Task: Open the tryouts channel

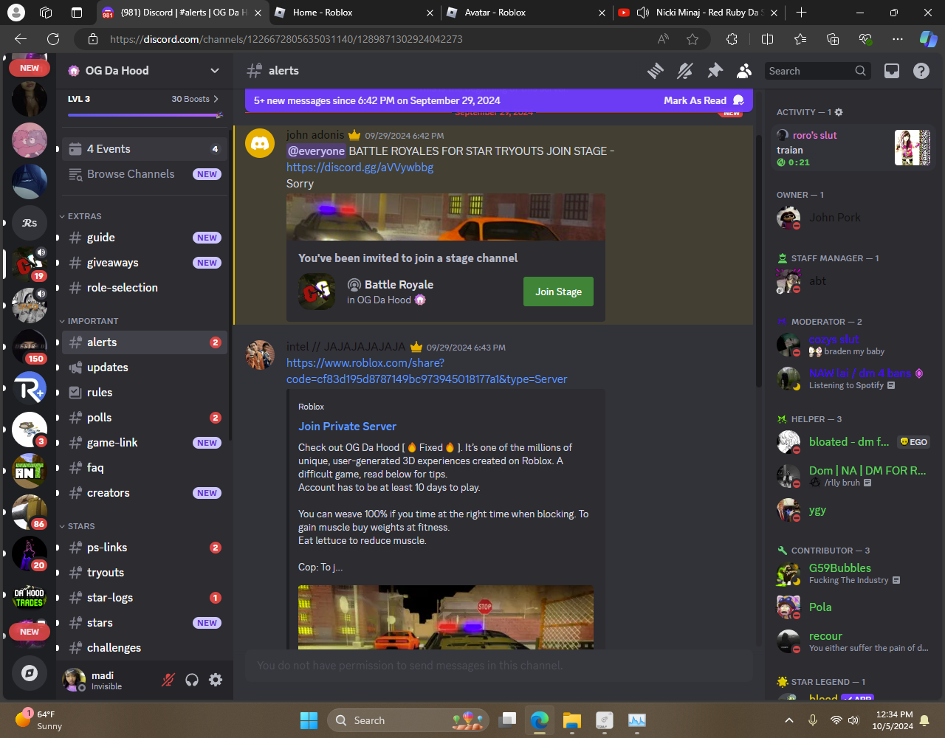Action: pos(145,573)
